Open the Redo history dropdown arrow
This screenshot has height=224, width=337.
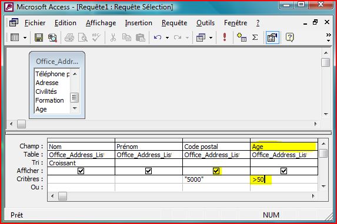click(x=187, y=38)
